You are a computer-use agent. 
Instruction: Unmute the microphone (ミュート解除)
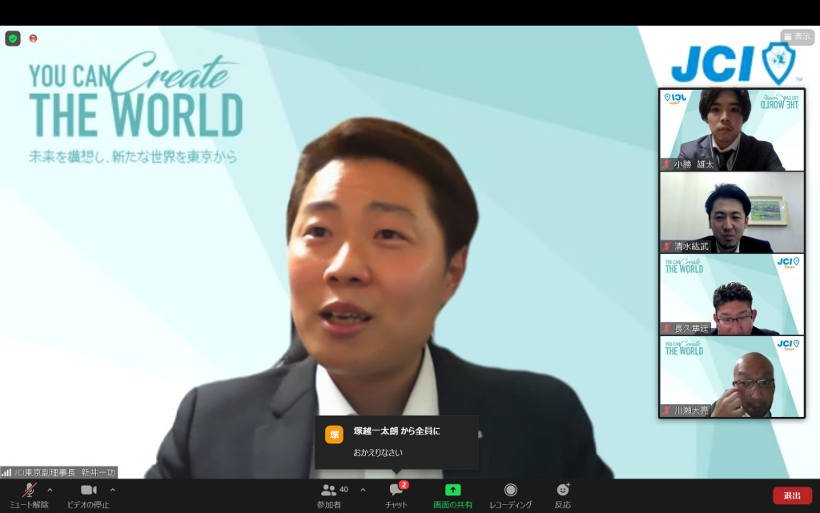point(30,490)
